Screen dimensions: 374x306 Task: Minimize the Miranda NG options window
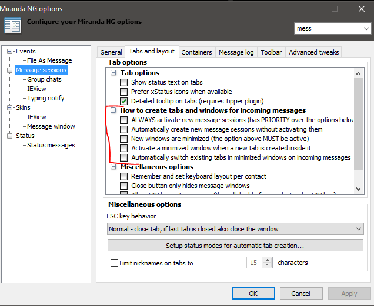click(308, 9)
